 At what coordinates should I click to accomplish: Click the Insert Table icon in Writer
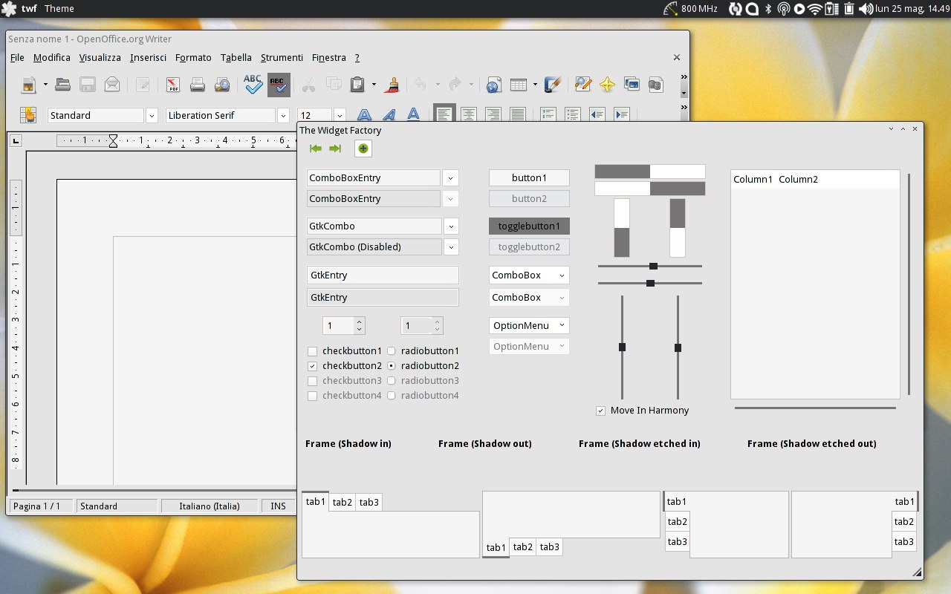(x=519, y=85)
